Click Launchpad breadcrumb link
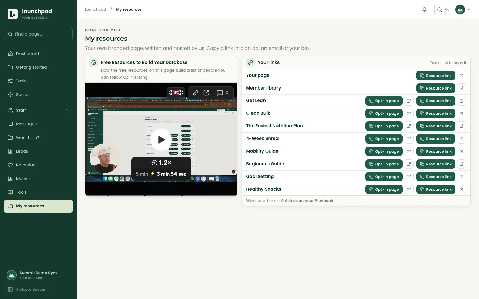479x299 pixels. [x=95, y=9]
